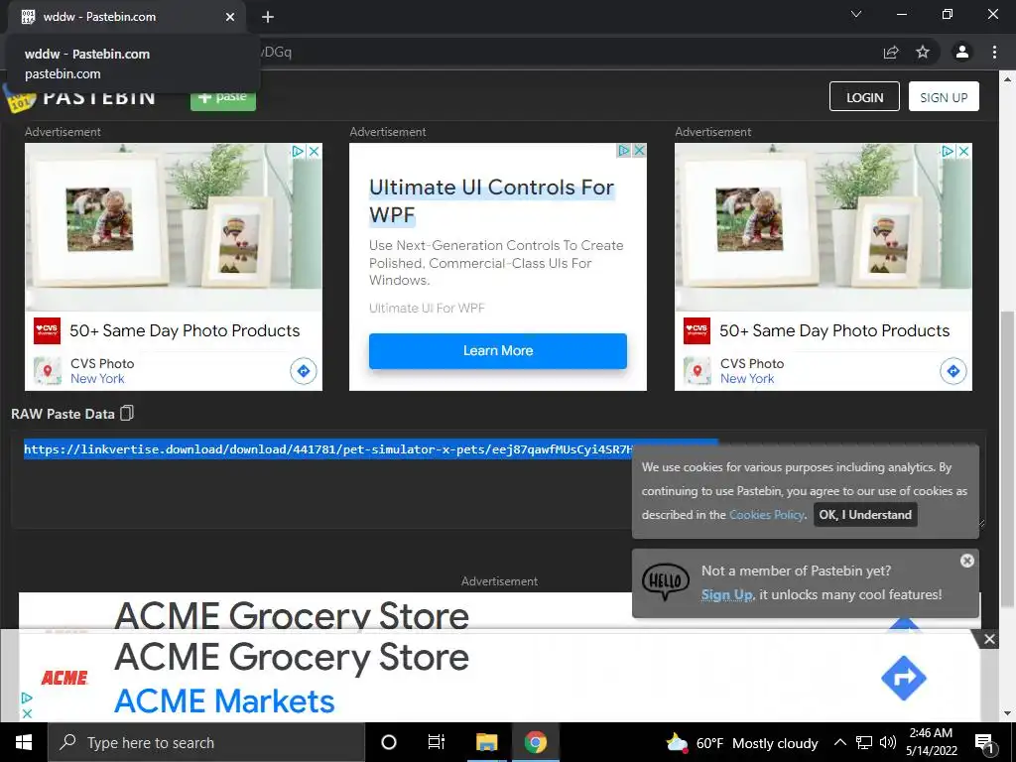This screenshot has height=762, width=1016.
Task: Dismiss the Not a member popup
Action: click(966, 561)
